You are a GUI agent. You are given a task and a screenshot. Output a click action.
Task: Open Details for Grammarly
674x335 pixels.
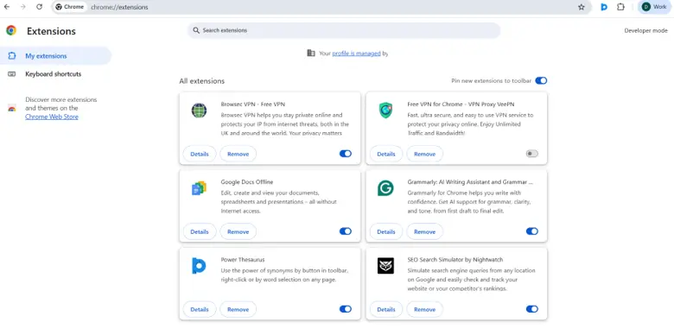point(386,231)
